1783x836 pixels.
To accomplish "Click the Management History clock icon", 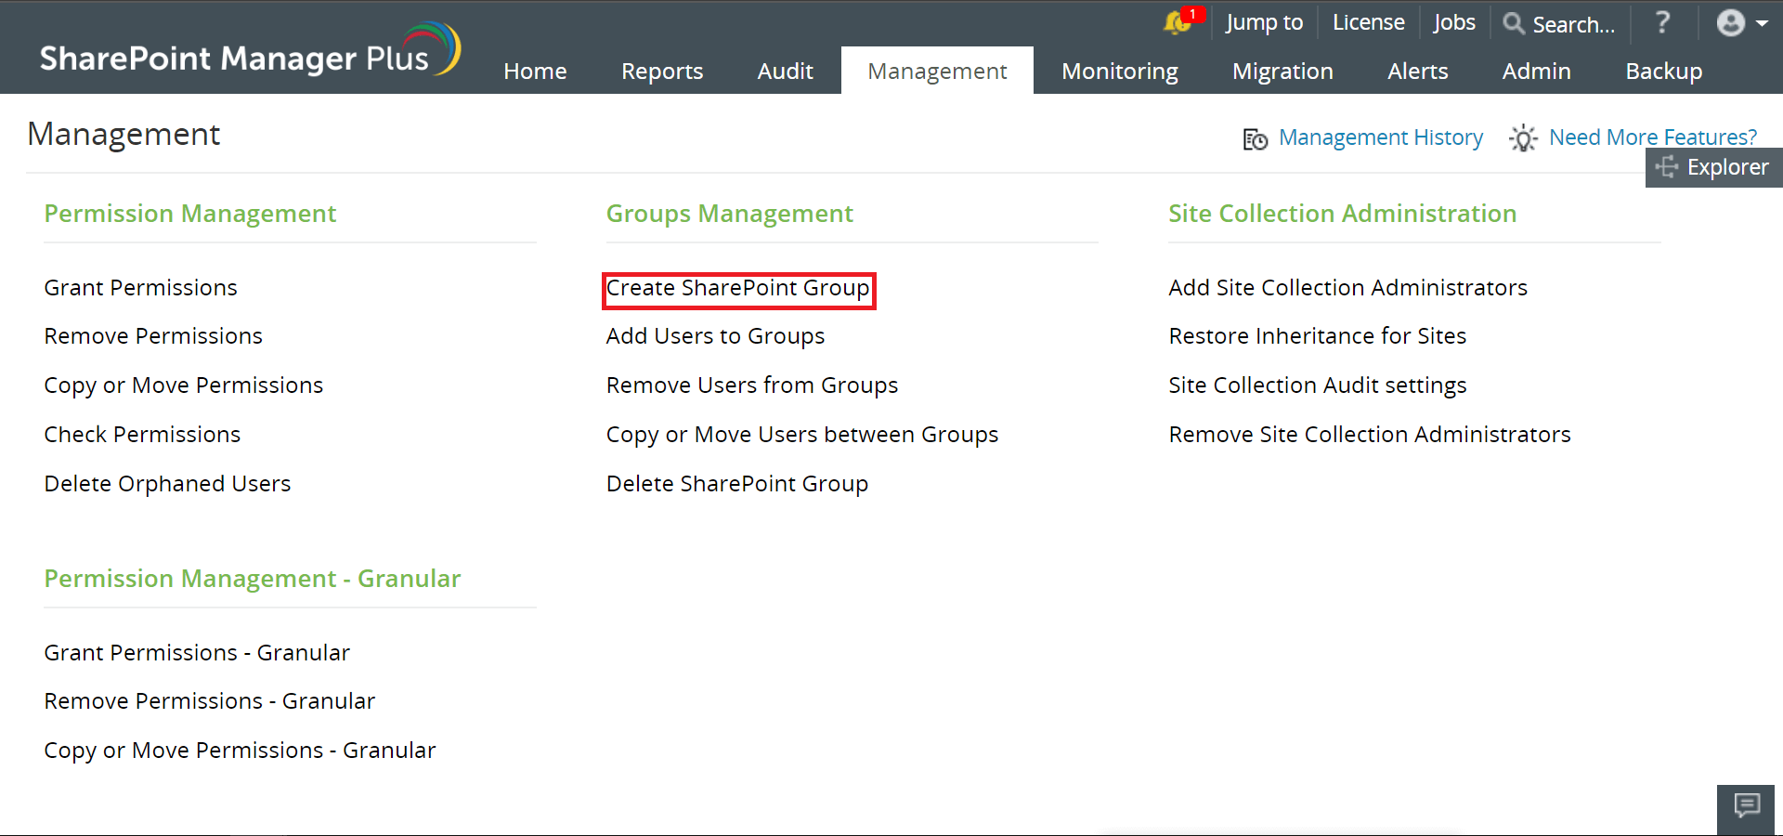I will [1254, 138].
